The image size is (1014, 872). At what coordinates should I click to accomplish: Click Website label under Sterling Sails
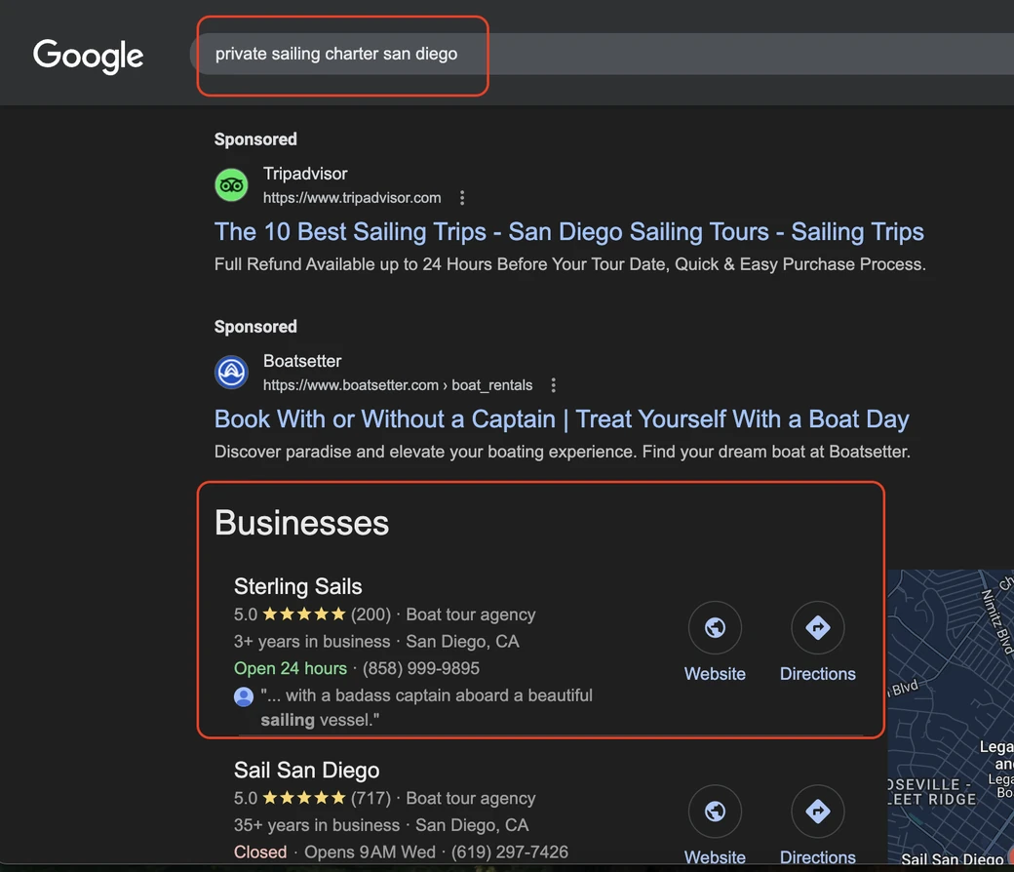point(715,674)
